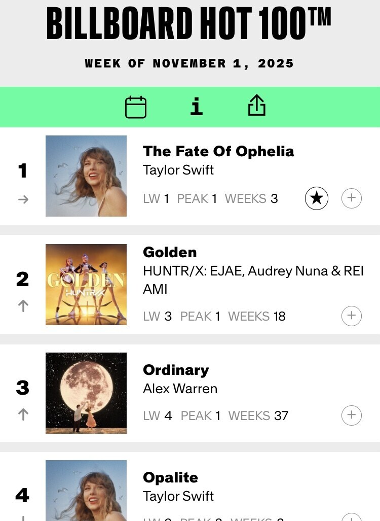380x521 pixels.
Task: Click the song title The Fate Of Ophelia
Action: [x=218, y=151]
